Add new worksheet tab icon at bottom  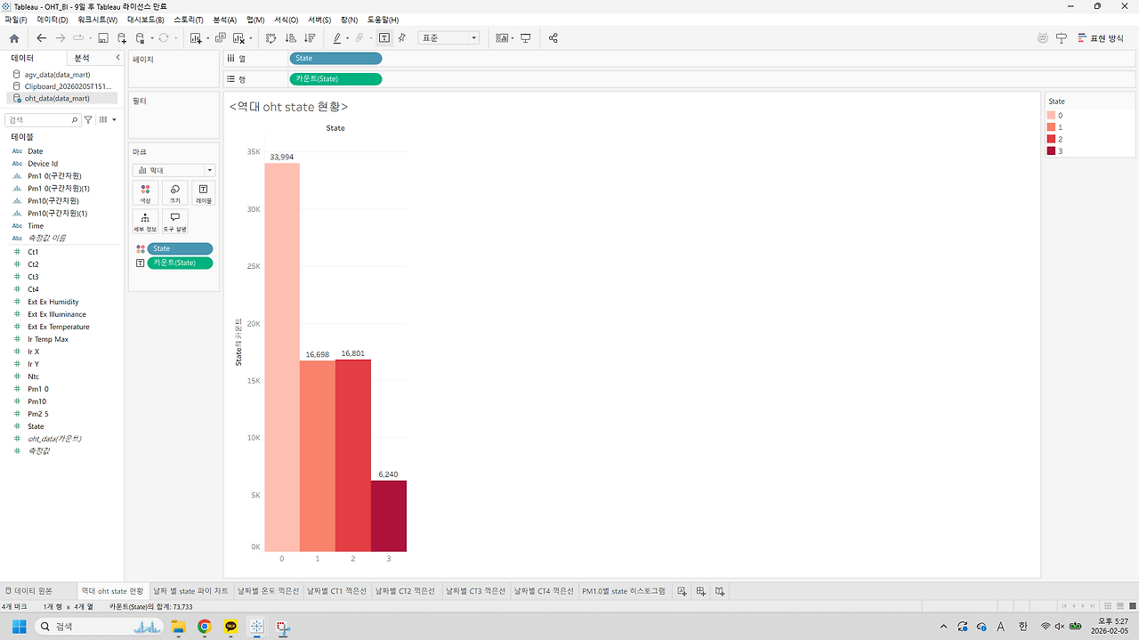(682, 591)
